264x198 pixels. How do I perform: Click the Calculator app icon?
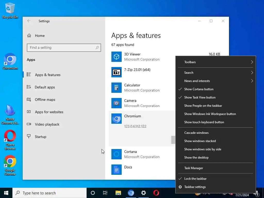point(116,88)
